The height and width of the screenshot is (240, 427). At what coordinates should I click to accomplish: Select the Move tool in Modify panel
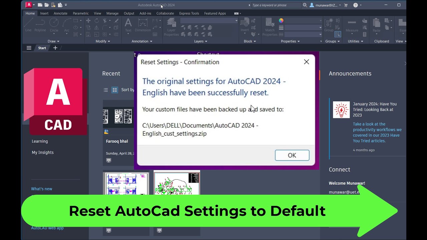point(88,21)
